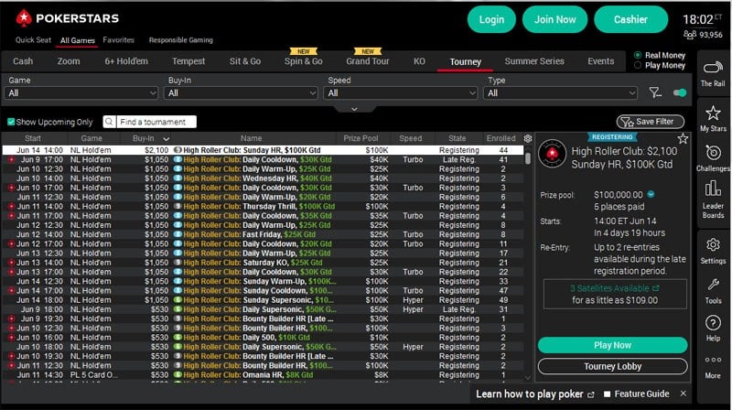Open the Buy-In filter dropdown
The image size is (732, 410).
241,93
